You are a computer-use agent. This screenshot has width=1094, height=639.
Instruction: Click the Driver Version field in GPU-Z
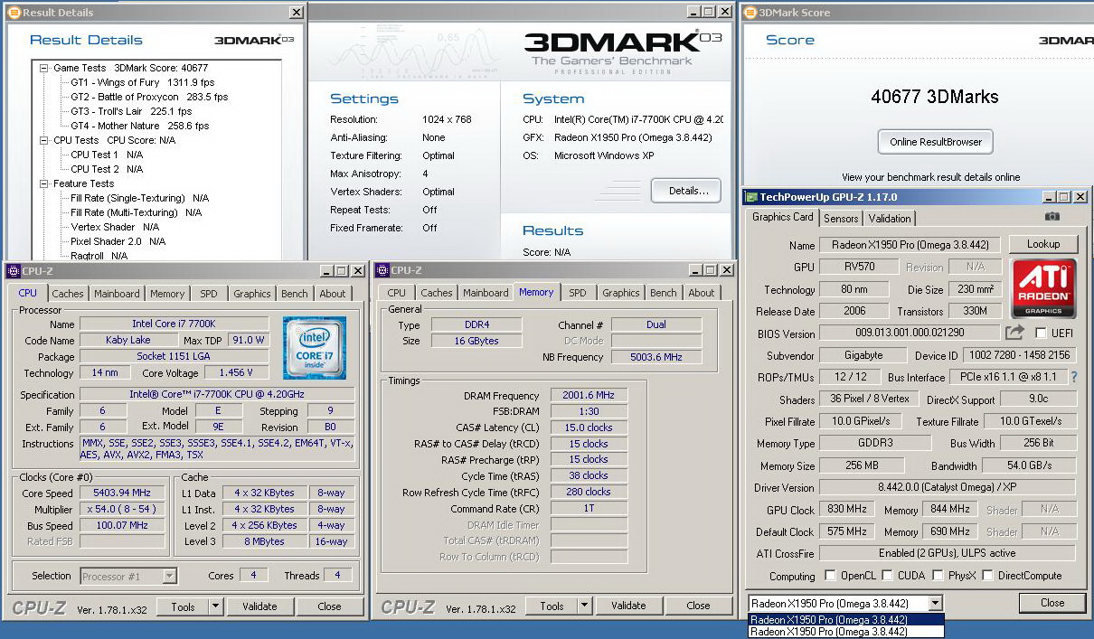point(947,488)
